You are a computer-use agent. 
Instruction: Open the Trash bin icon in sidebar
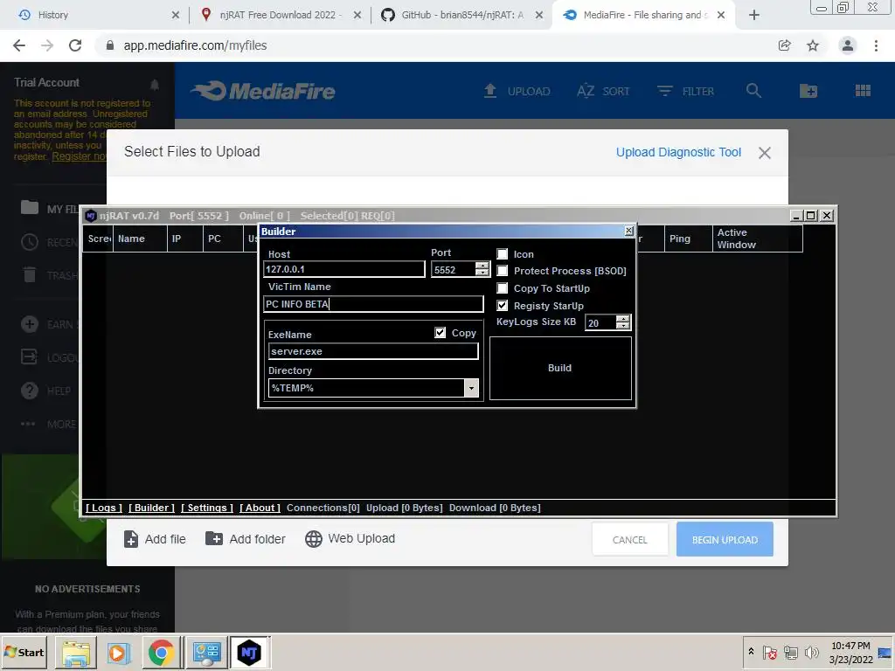pyautogui.click(x=30, y=275)
